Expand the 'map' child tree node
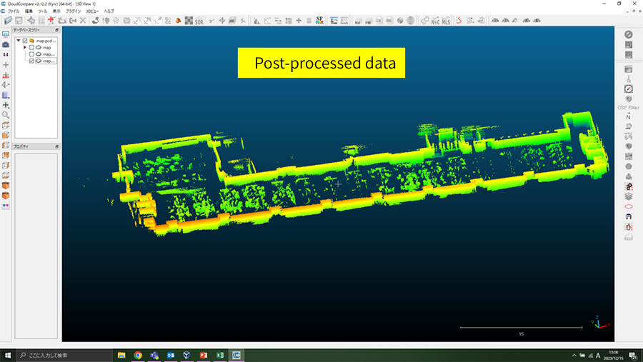 pyautogui.click(x=25, y=48)
